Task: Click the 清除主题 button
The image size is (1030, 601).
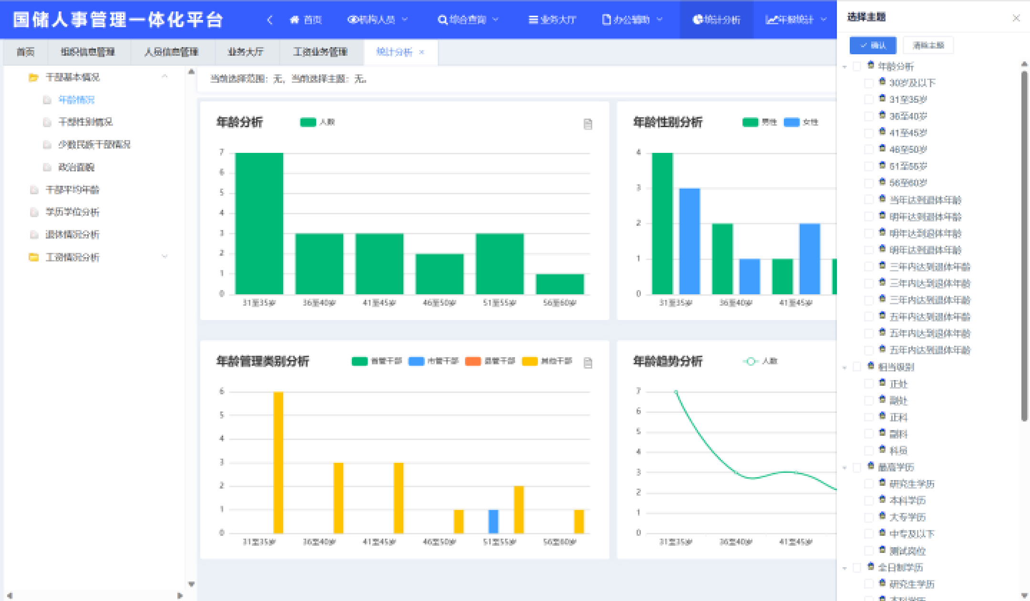Action: pyautogui.click(x=928, y=45)
